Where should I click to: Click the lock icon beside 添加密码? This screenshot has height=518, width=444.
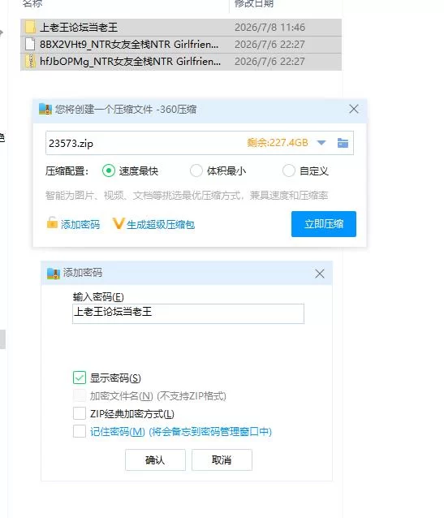tap(52, 223)
